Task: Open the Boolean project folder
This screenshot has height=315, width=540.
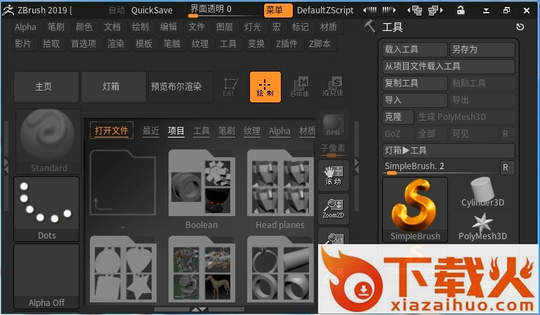Action: coord(201,185)
